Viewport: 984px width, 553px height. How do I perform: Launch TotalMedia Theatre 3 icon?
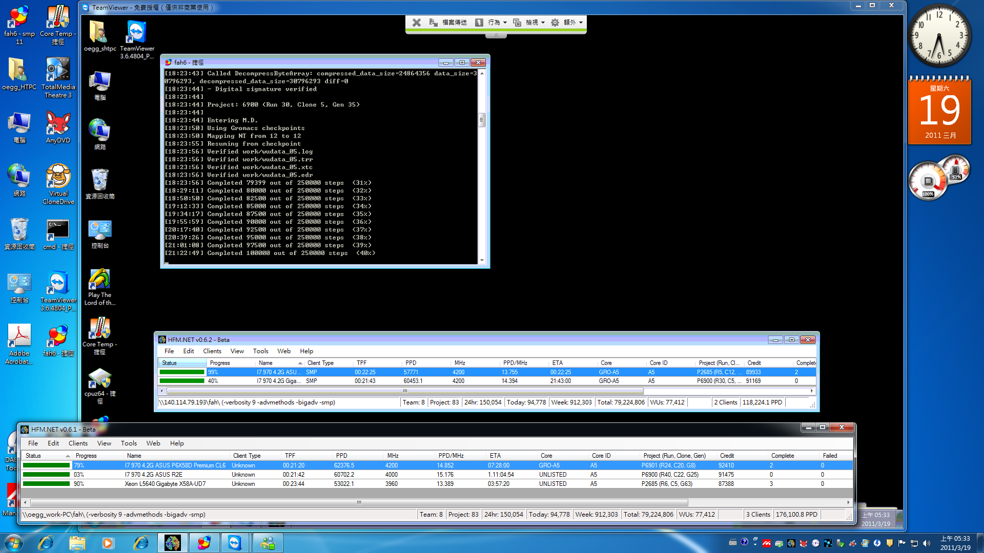(58, 77)
